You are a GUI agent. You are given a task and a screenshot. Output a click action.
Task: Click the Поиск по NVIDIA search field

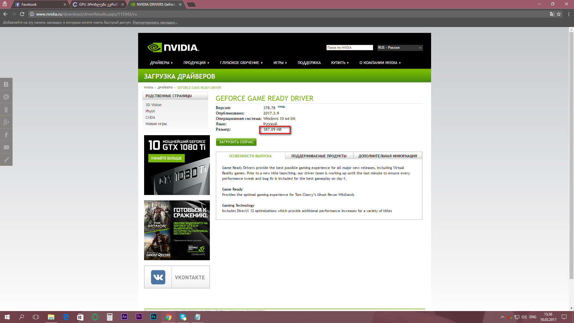tap(349, 48)
